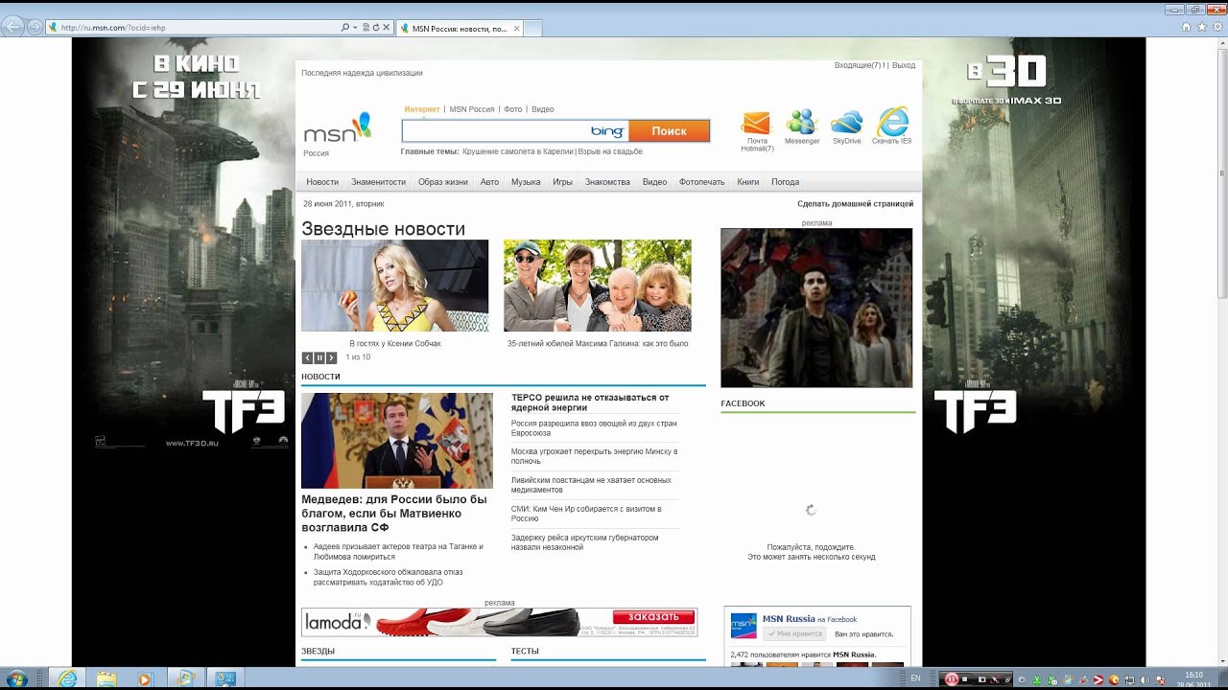Open Книги menu item

point(748,182)
